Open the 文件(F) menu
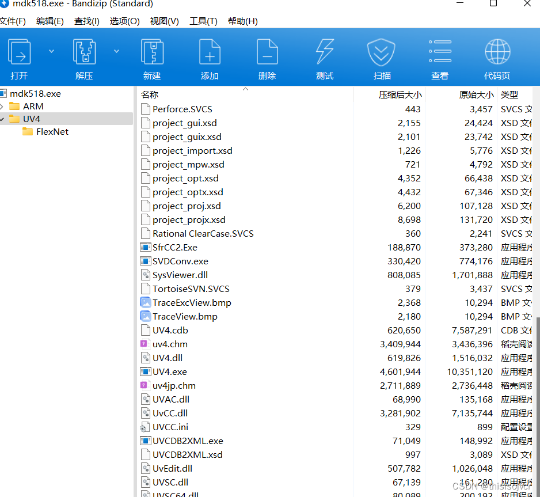The image size is (540, 497). pyautogui.click(x=13, y=21)
